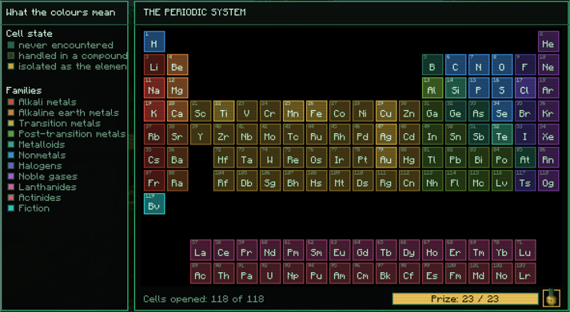570x312 pixels.
Task: Click 'isolated as the element' state swatch
Action: coord(11,66)
